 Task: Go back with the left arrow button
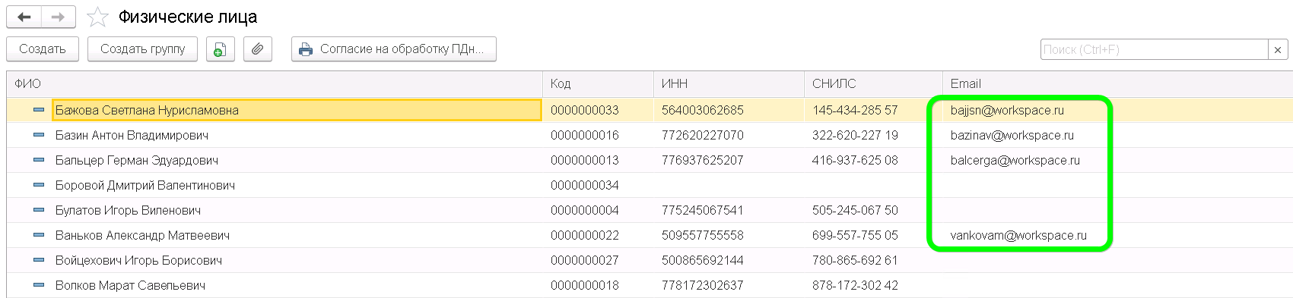point(24,17)
